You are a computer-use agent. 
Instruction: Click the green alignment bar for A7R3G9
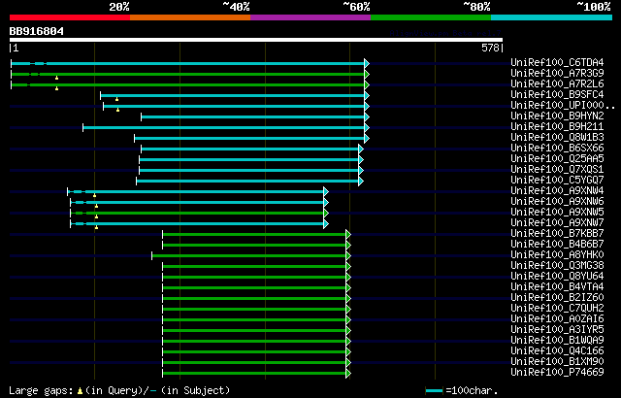[188, 74]
